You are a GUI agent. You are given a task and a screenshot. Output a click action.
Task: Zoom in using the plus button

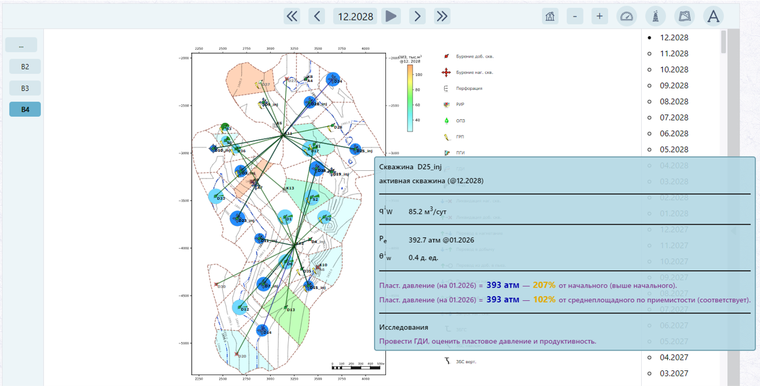pos(599,16)
